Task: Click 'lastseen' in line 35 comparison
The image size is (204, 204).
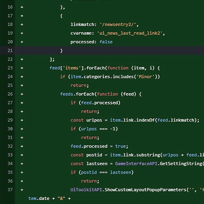Action: 120,172
